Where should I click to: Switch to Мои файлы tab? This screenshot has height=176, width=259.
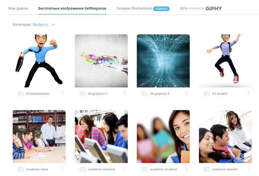[18, 8]
